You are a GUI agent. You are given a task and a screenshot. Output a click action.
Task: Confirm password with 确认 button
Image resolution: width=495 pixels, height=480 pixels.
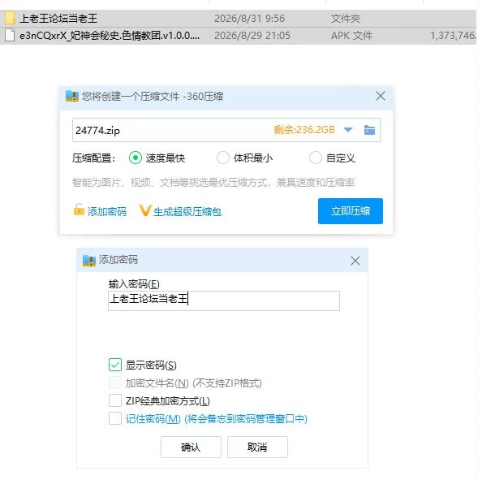(191, 447)
